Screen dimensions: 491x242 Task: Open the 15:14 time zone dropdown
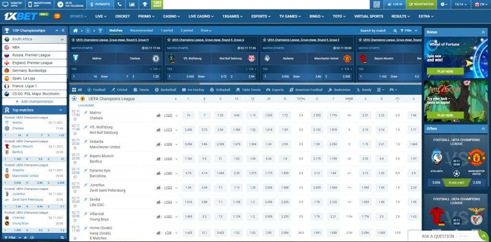(461, 4)
